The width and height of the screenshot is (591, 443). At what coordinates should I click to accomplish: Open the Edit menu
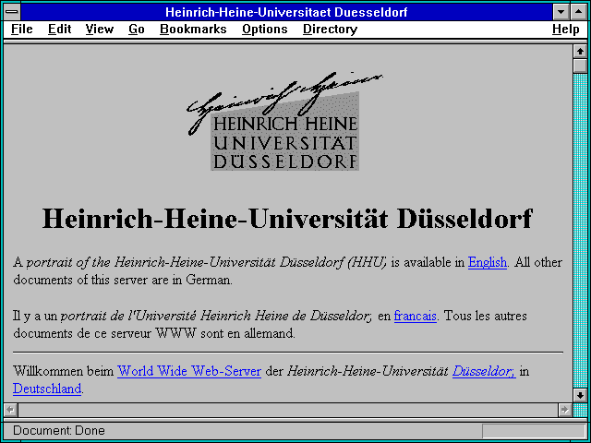point(59,30)
